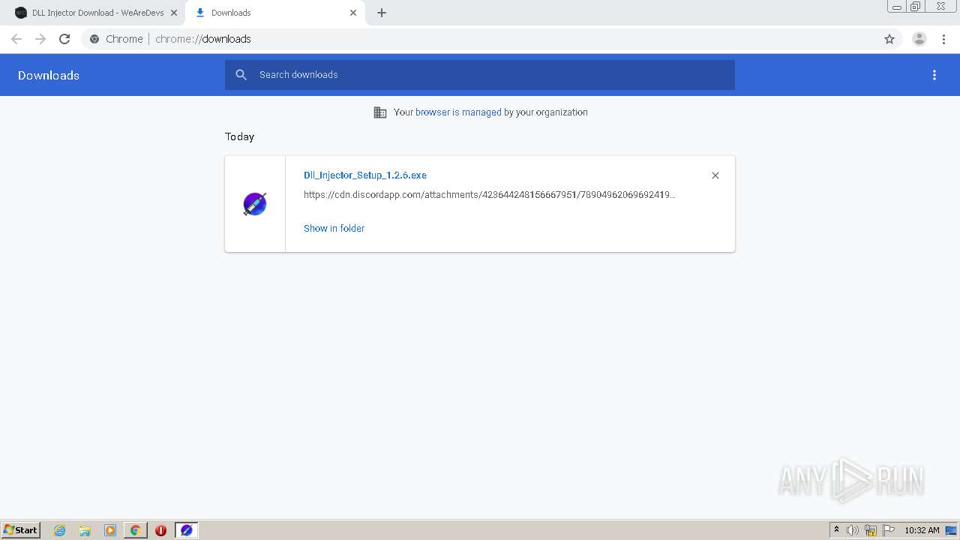The image size is (960, 540).
Task: Bookmark this page with star icon
Action: [889, 39]
